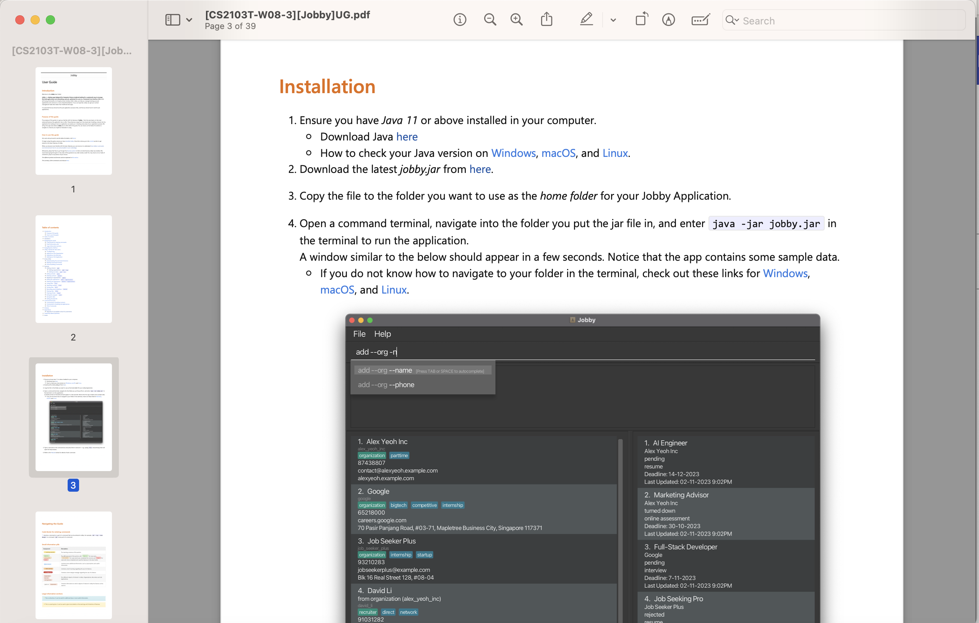Click the jobby.jar download 'here' link
The width and height of the screenshot is (979, 623).
480,169
